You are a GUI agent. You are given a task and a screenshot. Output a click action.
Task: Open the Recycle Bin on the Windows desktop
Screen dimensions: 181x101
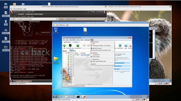56,31
